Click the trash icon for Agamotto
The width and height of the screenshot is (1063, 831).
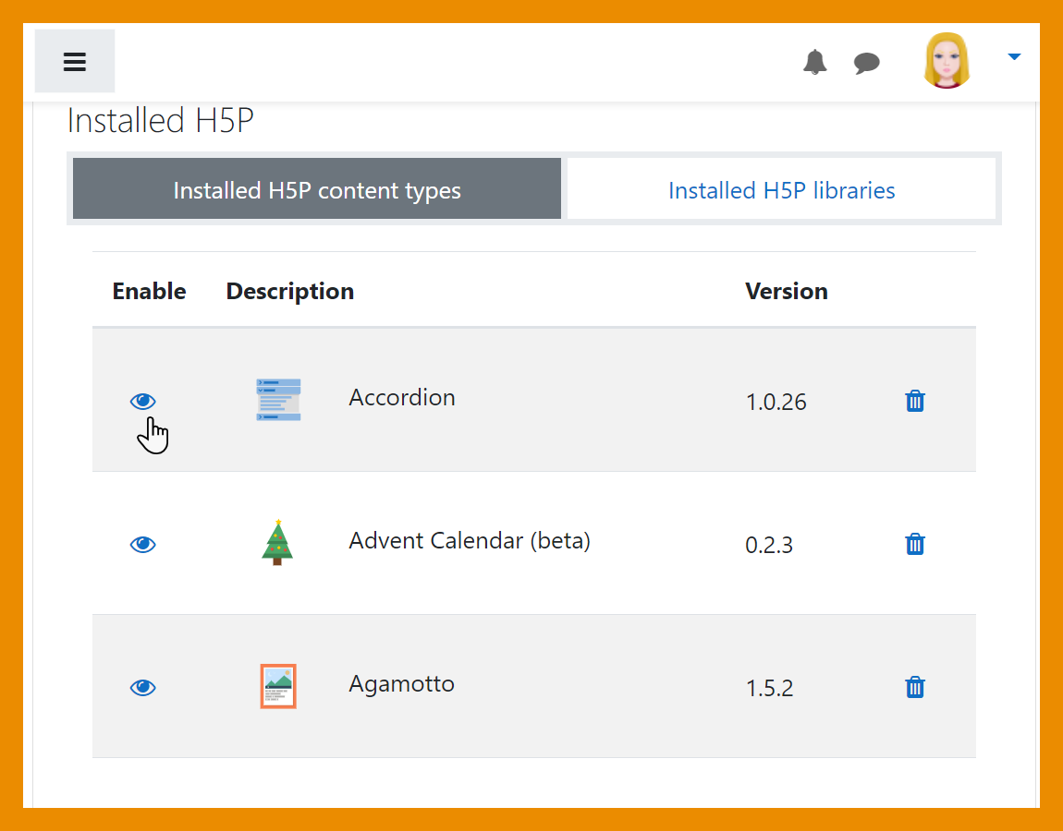[x=915, y=687]
